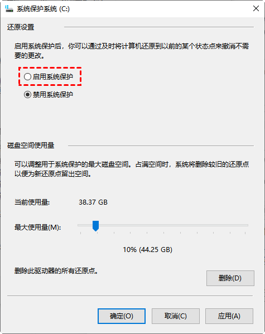Click the 磁盘空间使用量 section heading
Screen dimensions: 265x334
pos(31,146)
